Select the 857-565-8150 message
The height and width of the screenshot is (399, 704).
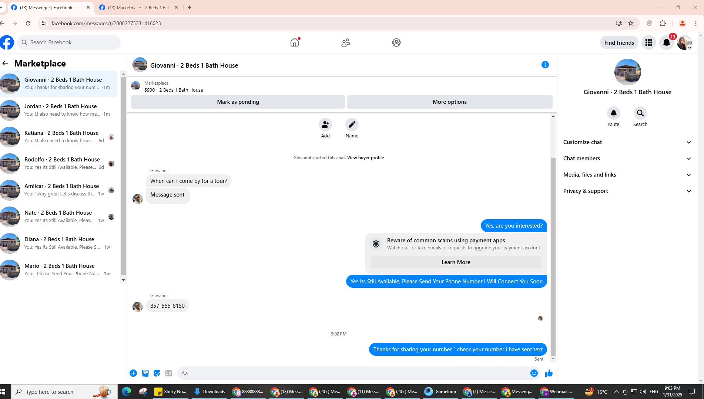[167, 306]
